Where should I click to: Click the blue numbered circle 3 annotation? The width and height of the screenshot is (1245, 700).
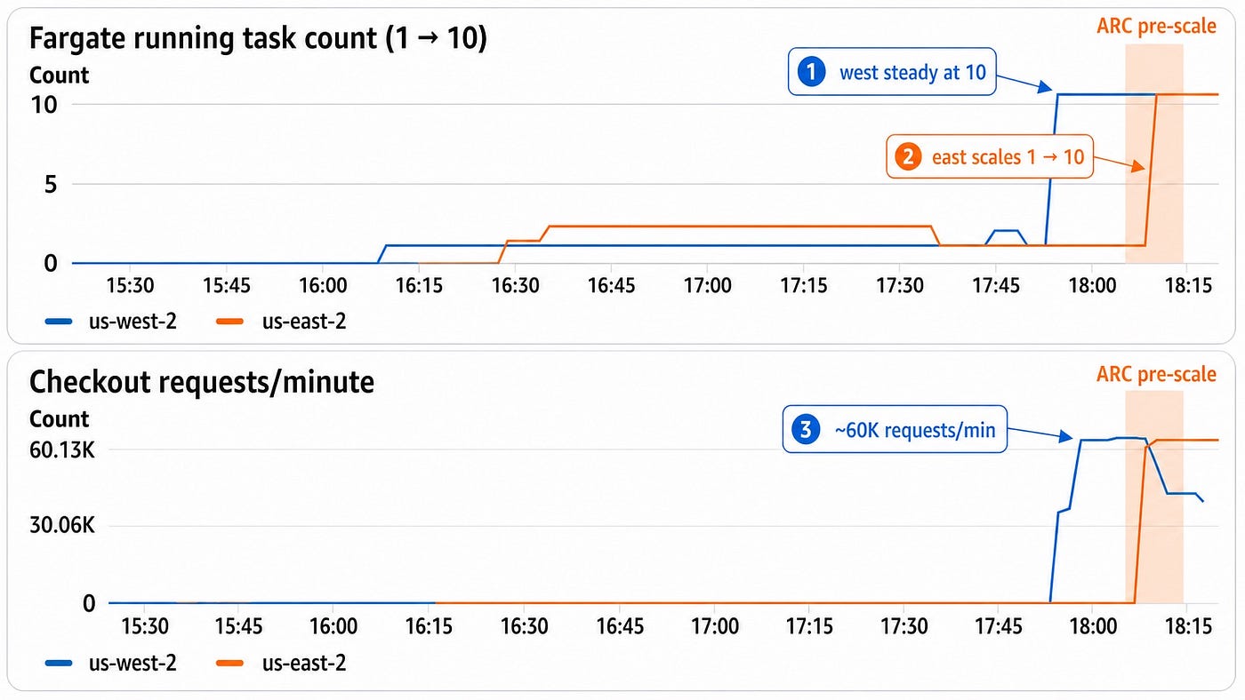pos(806,431)
